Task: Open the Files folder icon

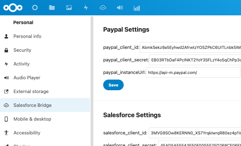Action: click(x=52, y=8)
